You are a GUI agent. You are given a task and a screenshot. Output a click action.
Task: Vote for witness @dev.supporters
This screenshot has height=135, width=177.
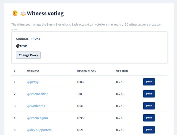pos(149,130)
